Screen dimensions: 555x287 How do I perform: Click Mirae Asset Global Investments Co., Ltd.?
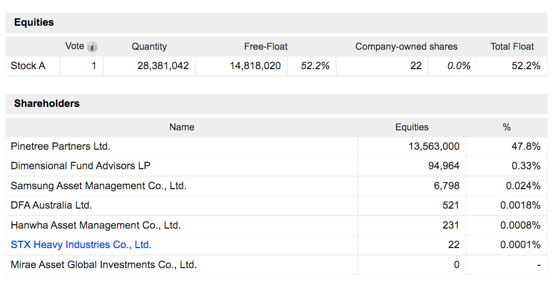[x=103, y=265]
